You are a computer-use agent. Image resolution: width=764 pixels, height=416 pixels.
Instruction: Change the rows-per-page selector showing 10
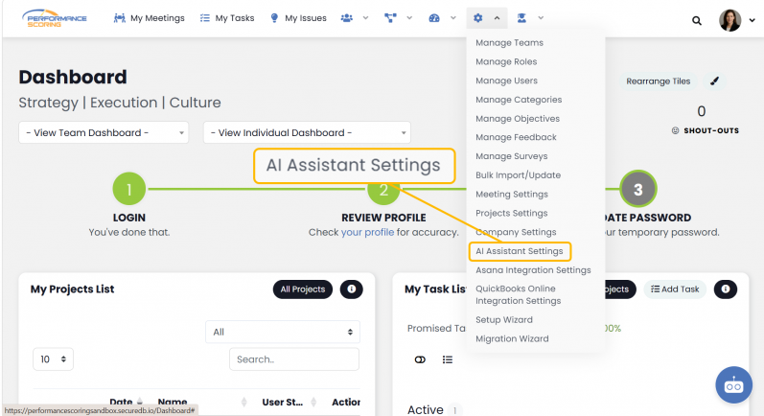tap(53, 359)
